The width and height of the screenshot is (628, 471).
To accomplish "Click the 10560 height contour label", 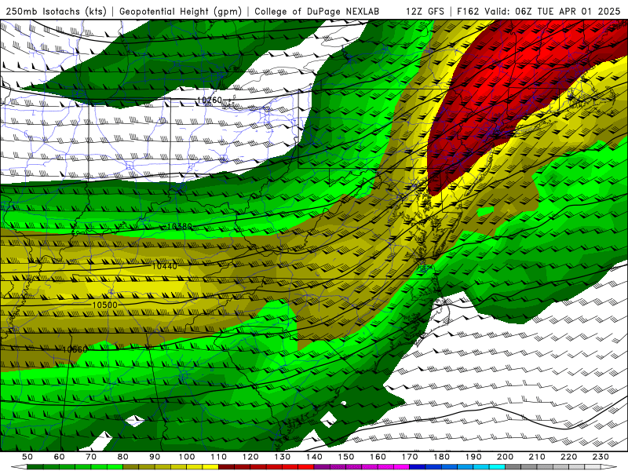I will pos(75,349).
